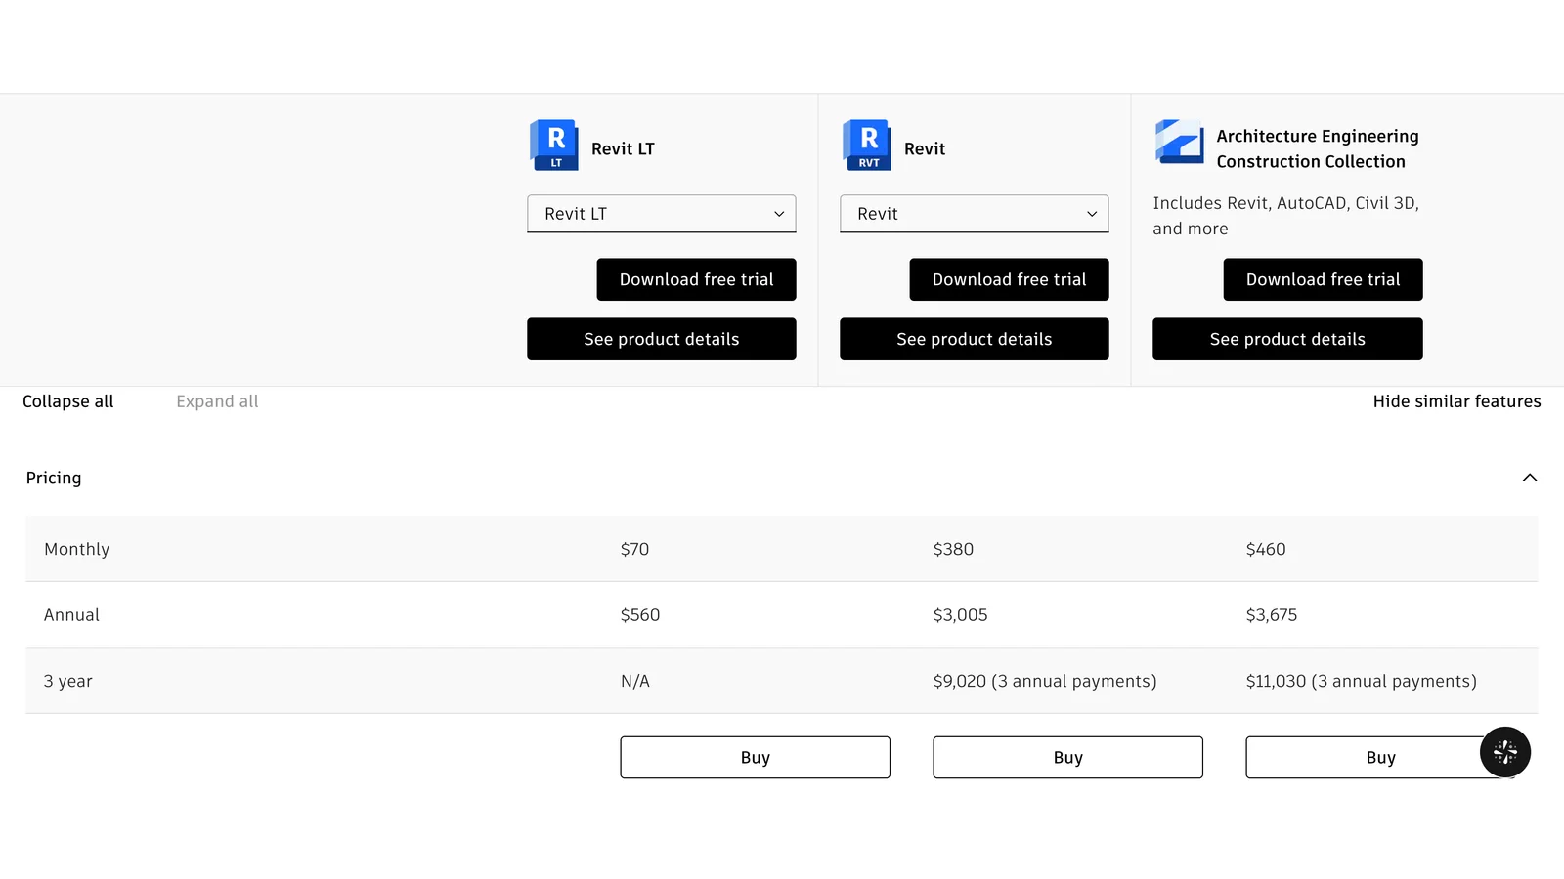Screen dimensions: 1564x879
Task: Click the AEC Collection product icon
Action: pos(1179,143)
